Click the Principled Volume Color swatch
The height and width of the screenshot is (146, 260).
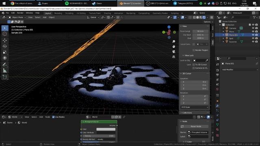(106, 129)
